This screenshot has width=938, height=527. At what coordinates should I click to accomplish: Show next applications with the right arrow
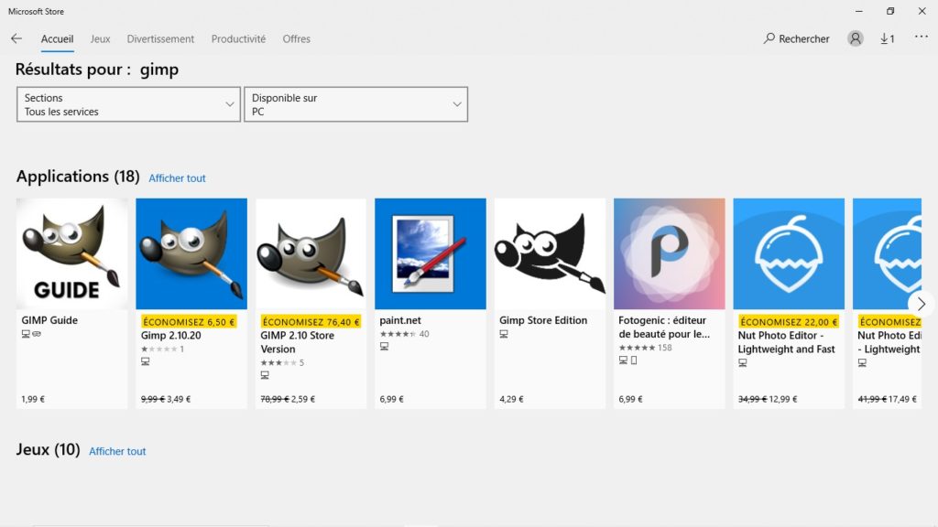[922, 304]
